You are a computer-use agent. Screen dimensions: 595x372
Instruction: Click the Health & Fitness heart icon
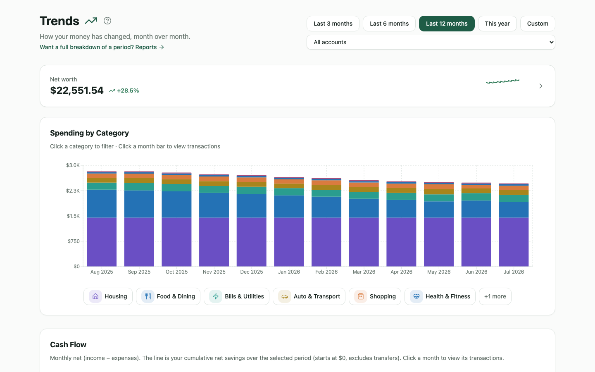416,296
